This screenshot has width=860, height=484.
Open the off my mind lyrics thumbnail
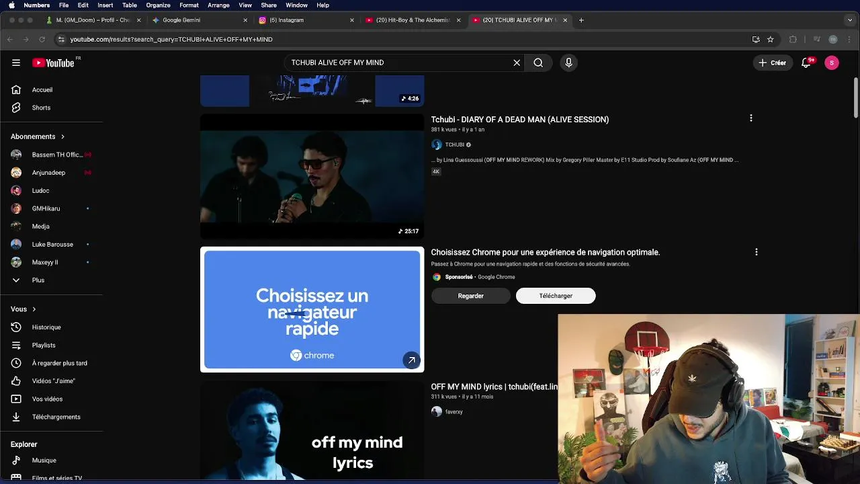pyautogui.click(x=312, y=432)
